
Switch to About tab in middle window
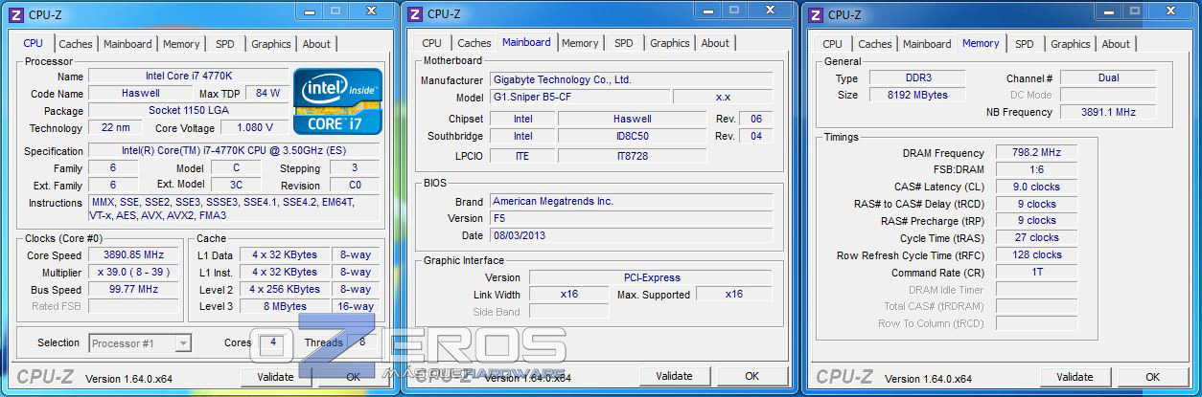tap(715, 43)
